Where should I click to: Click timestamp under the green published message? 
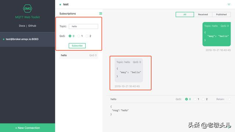click(218, 50)
